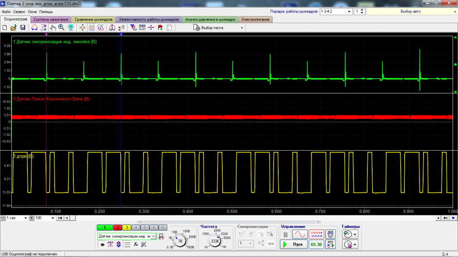458x257 pixels.
Task: Toggle the digital channel D button
Action: pos(163,228)
